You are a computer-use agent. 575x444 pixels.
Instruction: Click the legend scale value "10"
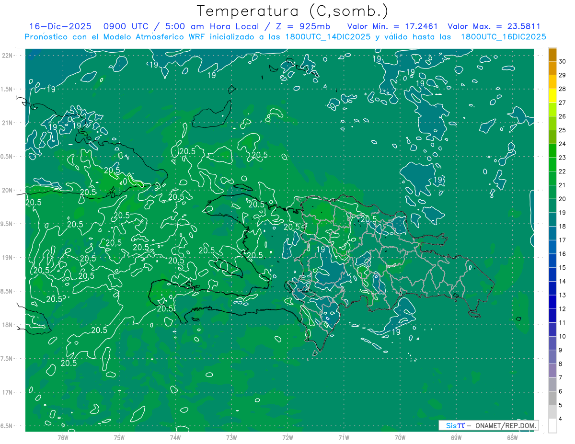tap(562, 336)
